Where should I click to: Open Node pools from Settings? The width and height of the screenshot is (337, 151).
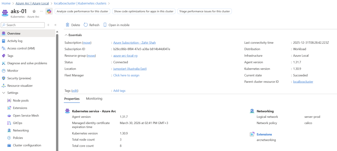click(20, 100)
